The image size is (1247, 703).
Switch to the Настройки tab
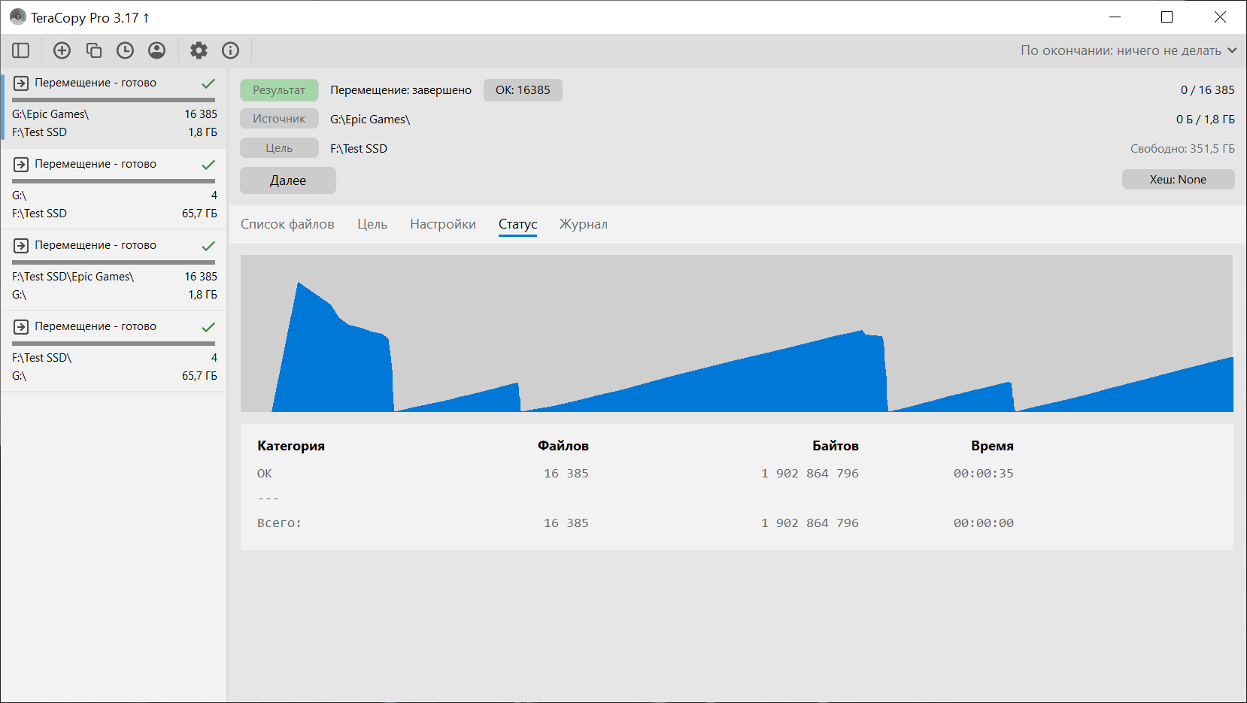(x=442, y=224)
